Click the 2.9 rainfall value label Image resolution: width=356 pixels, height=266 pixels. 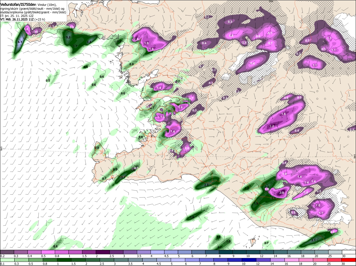(206, 185)
